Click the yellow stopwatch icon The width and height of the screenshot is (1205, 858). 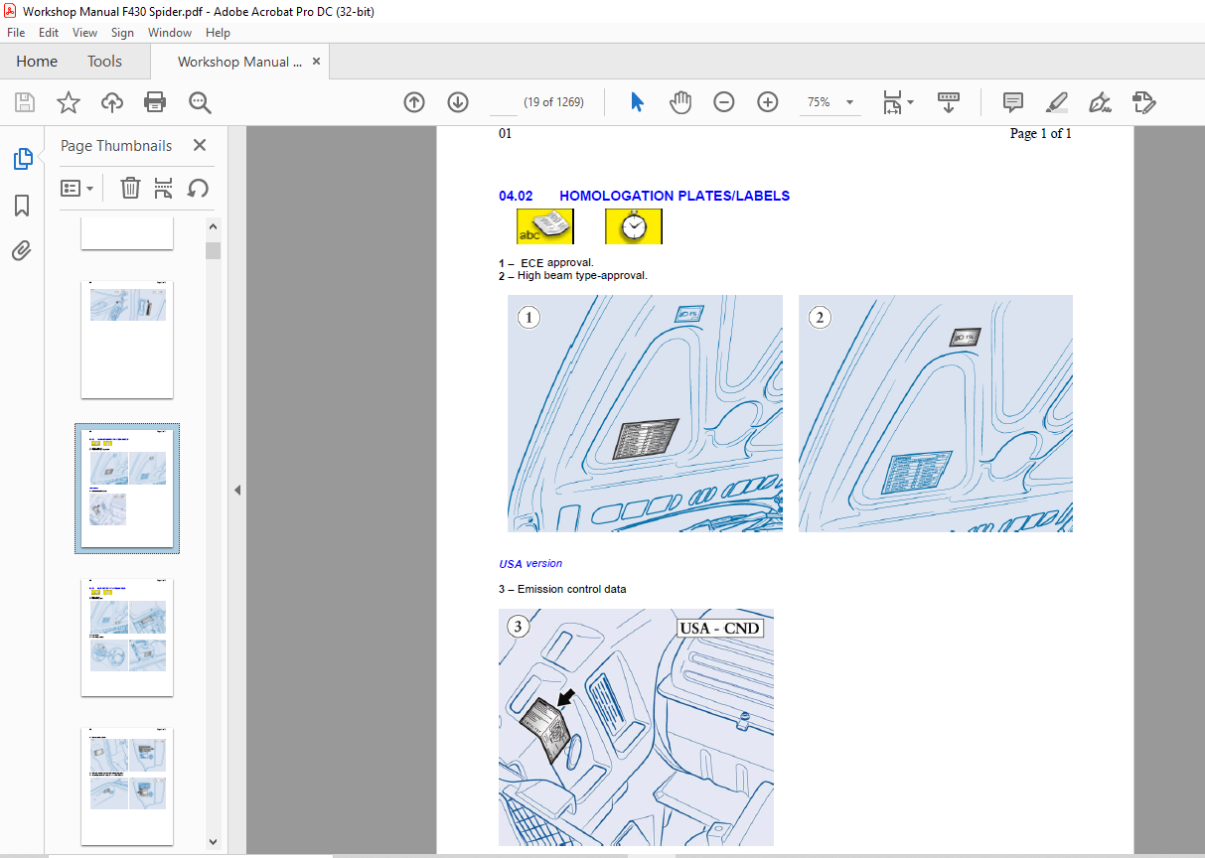point(633,226)
